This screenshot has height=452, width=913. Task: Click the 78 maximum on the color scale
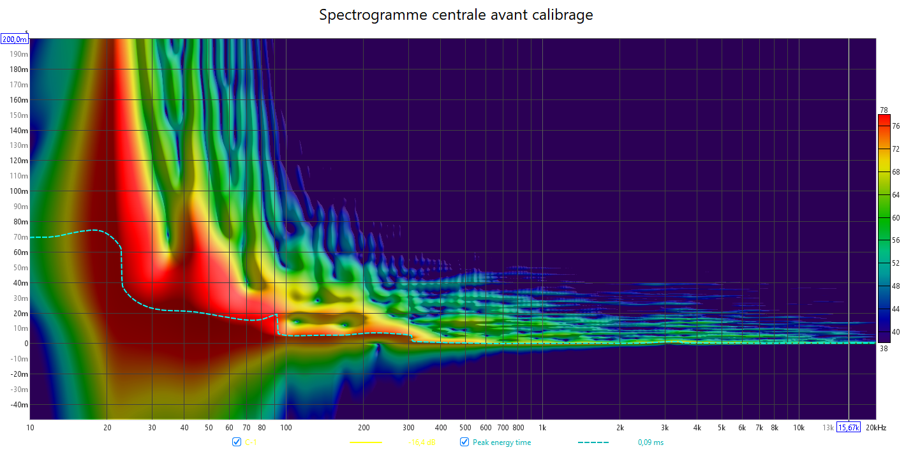pos(884,110)
